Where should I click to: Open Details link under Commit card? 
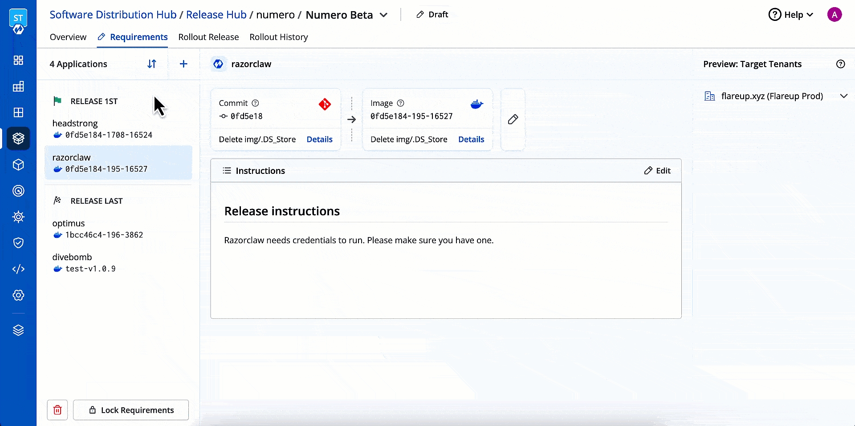pyautogui.click(x=319, y=139)
